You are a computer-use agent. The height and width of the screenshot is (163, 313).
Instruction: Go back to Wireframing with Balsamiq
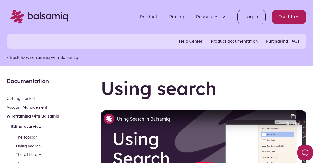coord(42,57)
